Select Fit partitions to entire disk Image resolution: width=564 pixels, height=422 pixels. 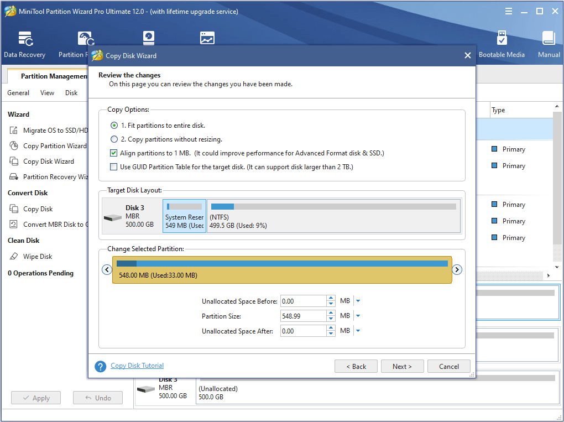click(114, 126)
